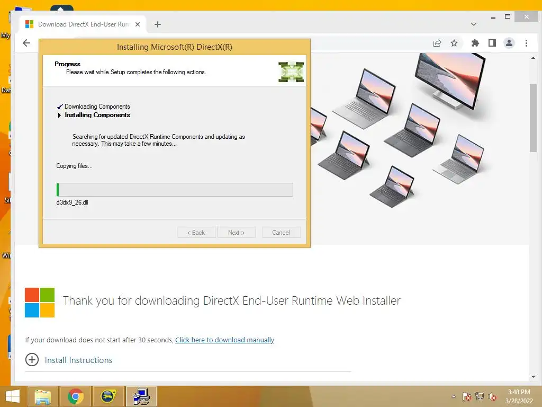This screenshot has height=407, width=542.
Task: Click the browser back arrow
Action: point(26,43)
